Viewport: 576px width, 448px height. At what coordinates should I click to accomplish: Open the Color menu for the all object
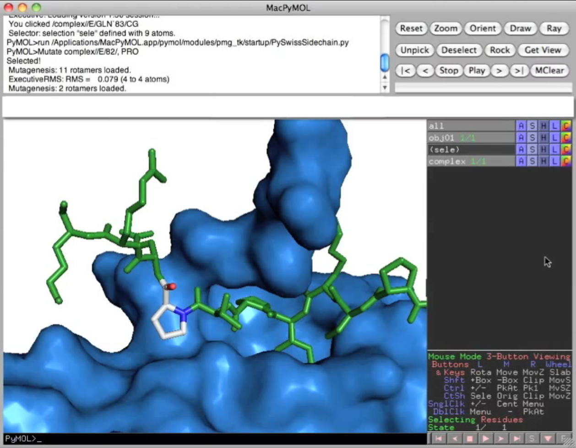(566, 126)
